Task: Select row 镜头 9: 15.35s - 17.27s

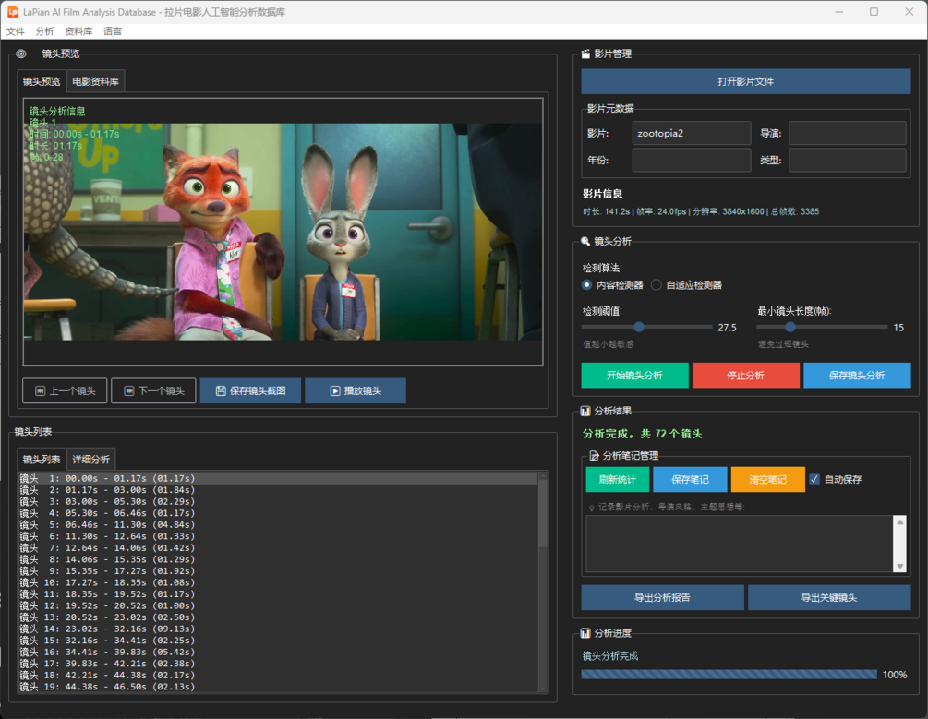Action: click(x=278, y=571)
